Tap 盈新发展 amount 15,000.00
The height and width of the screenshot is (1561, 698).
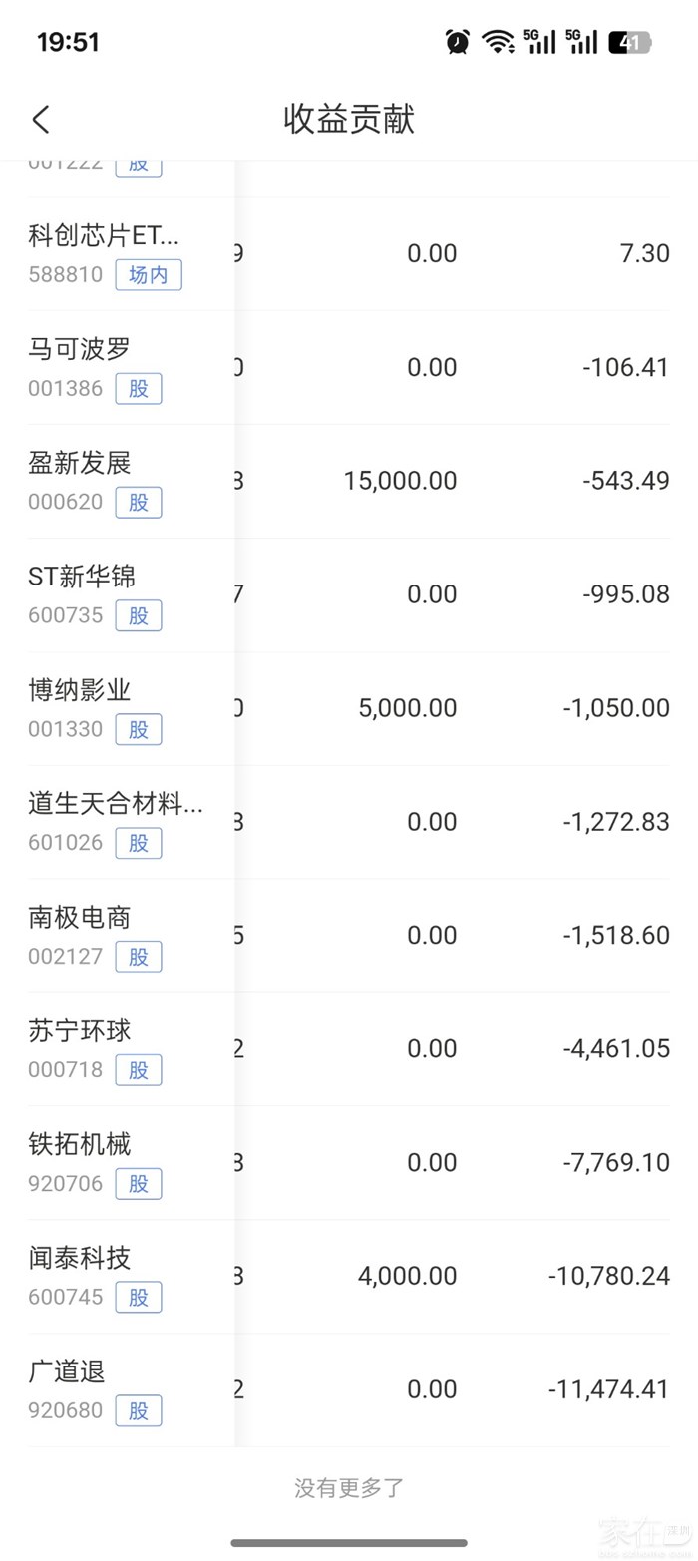pos(400,481)
